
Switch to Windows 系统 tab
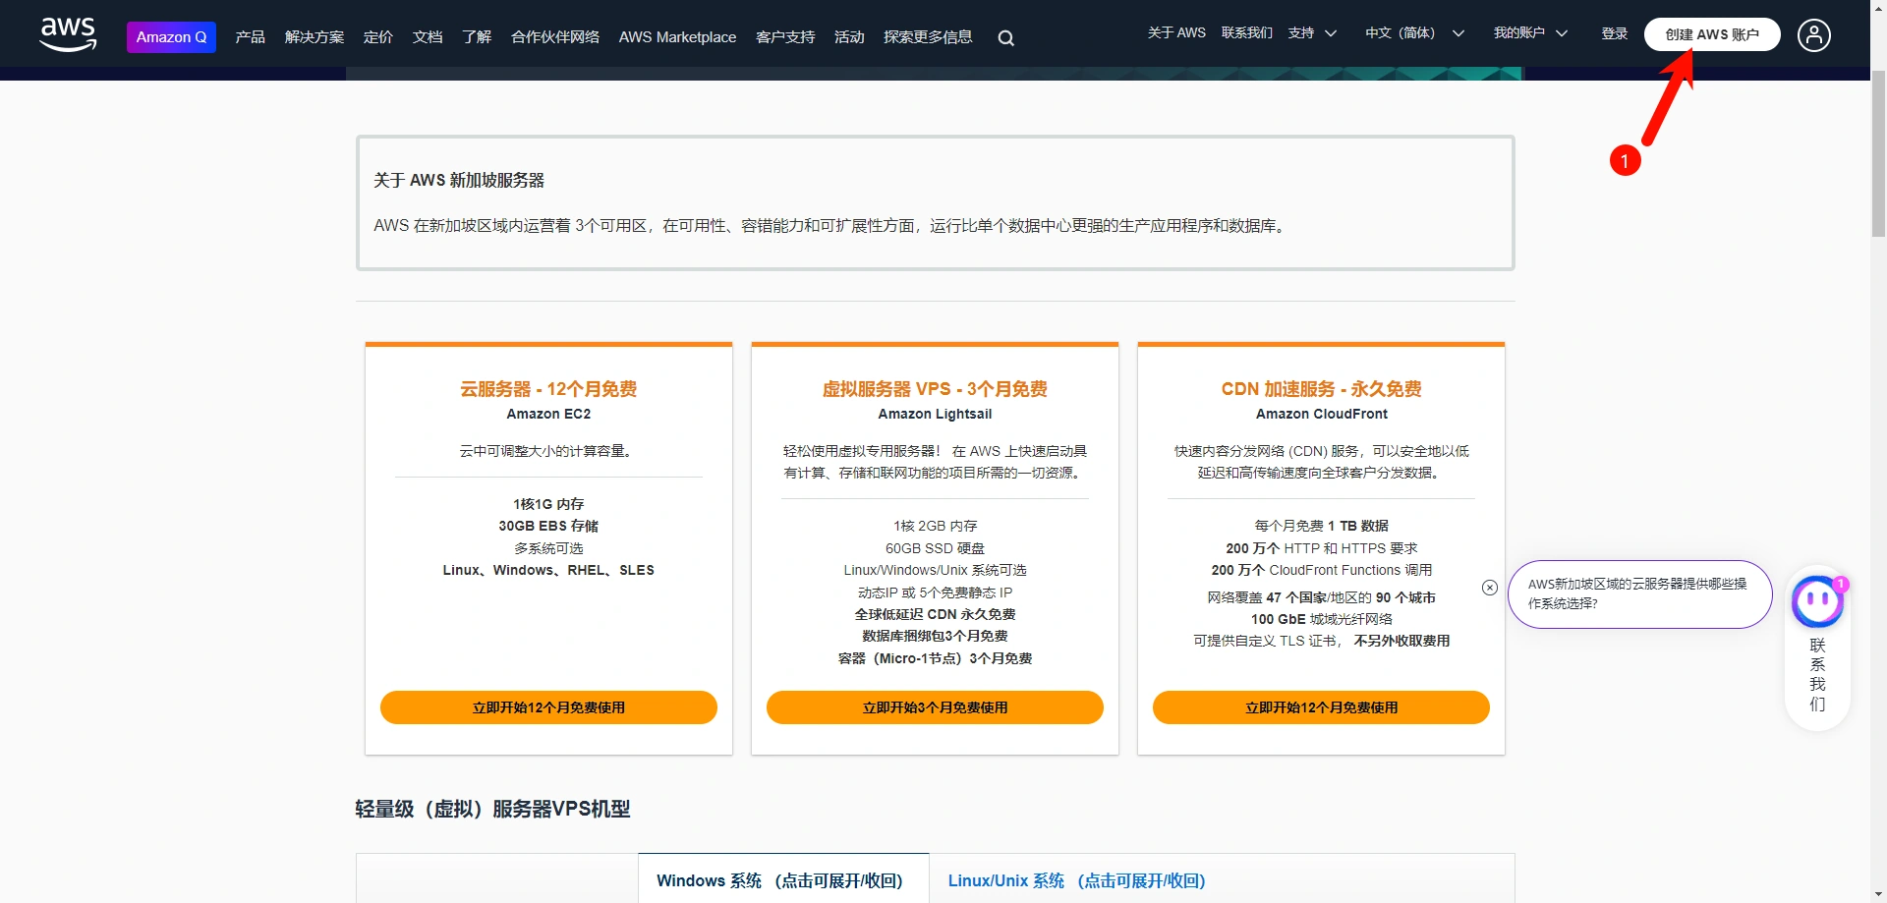[779, 880]
